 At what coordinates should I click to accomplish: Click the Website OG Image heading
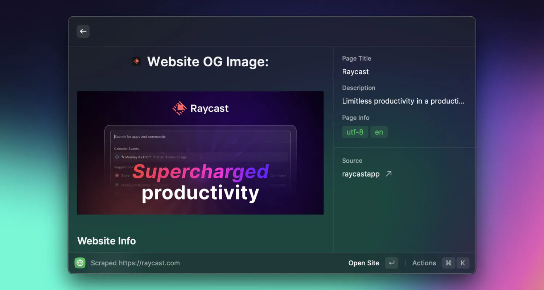coord(208,62)
